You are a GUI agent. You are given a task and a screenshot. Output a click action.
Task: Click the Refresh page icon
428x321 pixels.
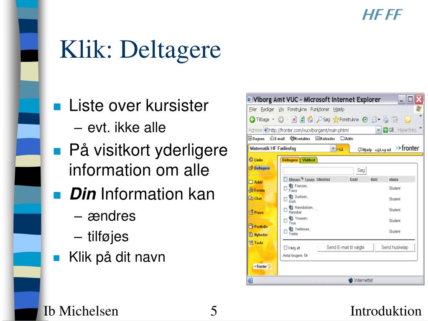click(302, 120)
